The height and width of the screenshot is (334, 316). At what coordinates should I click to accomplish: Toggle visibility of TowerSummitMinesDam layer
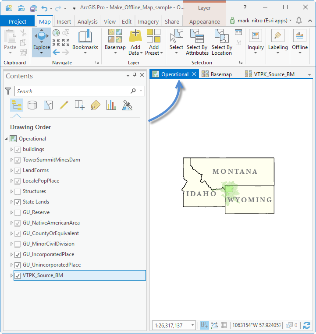coord(18,160)
